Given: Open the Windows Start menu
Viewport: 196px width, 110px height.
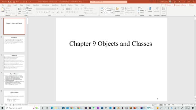Looking at the screenshot, I should (x=2, y=108).
